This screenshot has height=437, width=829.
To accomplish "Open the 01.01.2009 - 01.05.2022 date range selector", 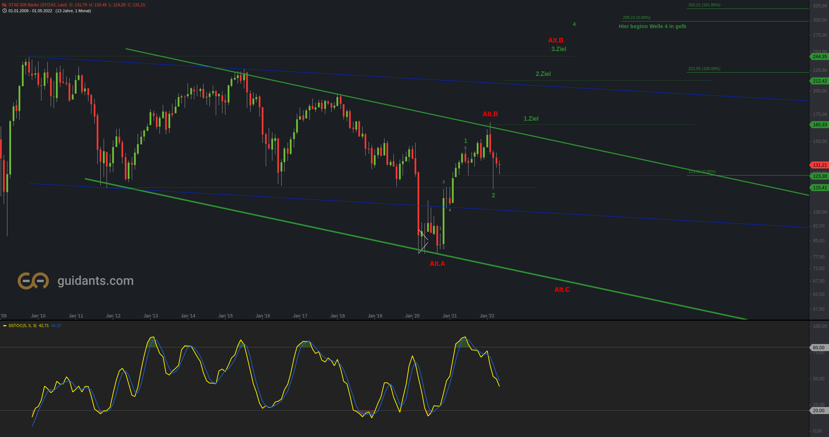I will pos(30,11).
